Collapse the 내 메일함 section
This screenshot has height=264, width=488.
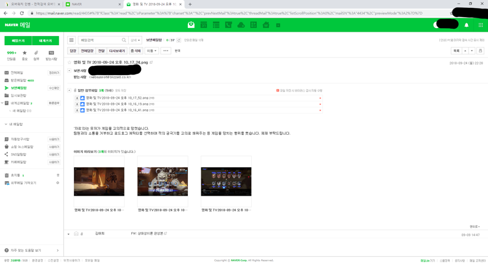point(6,124)
